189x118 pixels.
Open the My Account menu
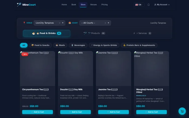click(x=162, y=5)
